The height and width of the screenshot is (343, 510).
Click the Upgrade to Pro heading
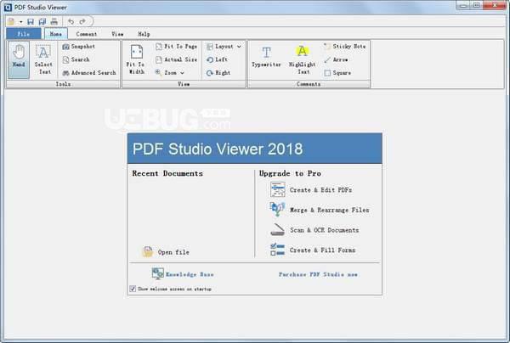click(290, 173)
